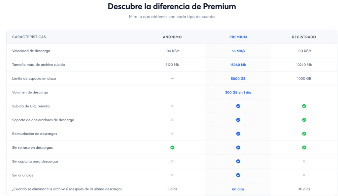The image size is (338, 196).
Task: Click Premium checkmark for Soporte de aceleradores
Action: click(238, 120)
